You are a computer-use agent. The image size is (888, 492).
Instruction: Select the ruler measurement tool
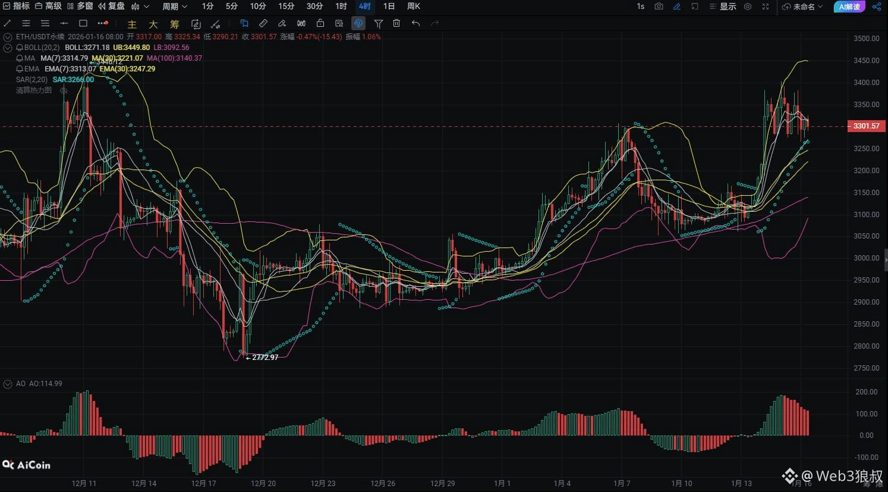[263, 24]
